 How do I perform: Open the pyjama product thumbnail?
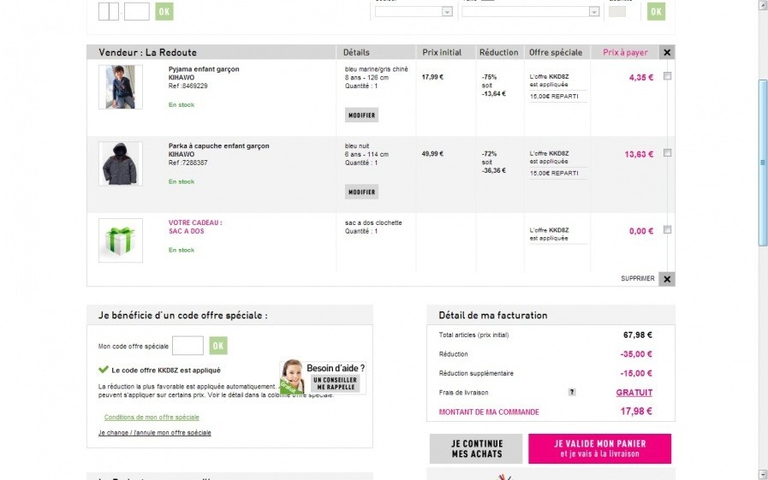coord(120,86)
